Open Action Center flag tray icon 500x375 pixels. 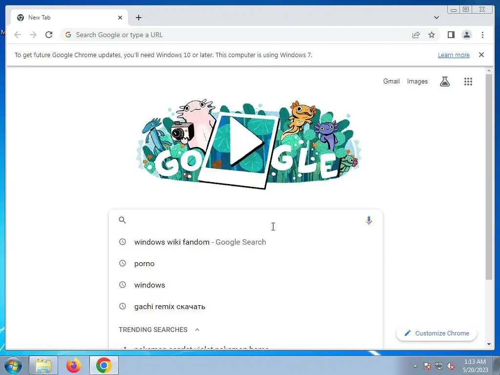(427, 366)
